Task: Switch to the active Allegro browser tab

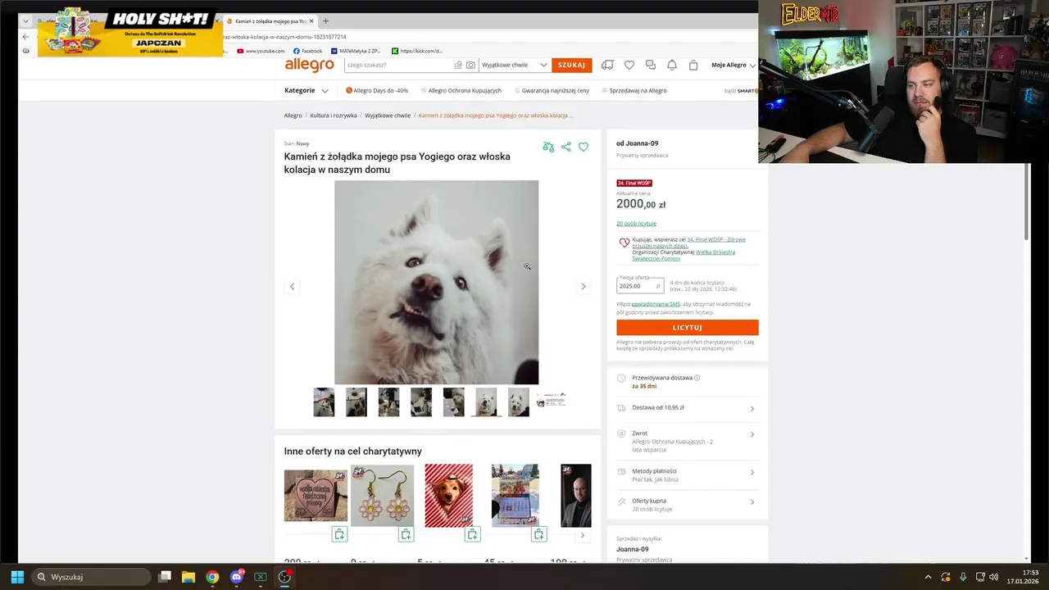Action: pos(269,21)
